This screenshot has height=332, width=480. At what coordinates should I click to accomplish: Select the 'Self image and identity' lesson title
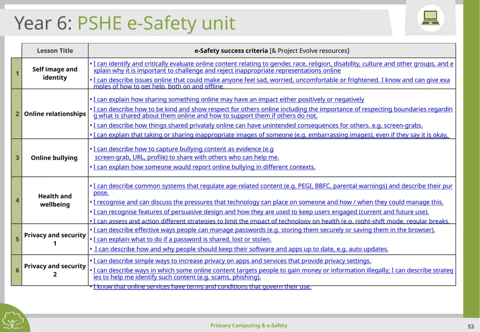(55, 74)
